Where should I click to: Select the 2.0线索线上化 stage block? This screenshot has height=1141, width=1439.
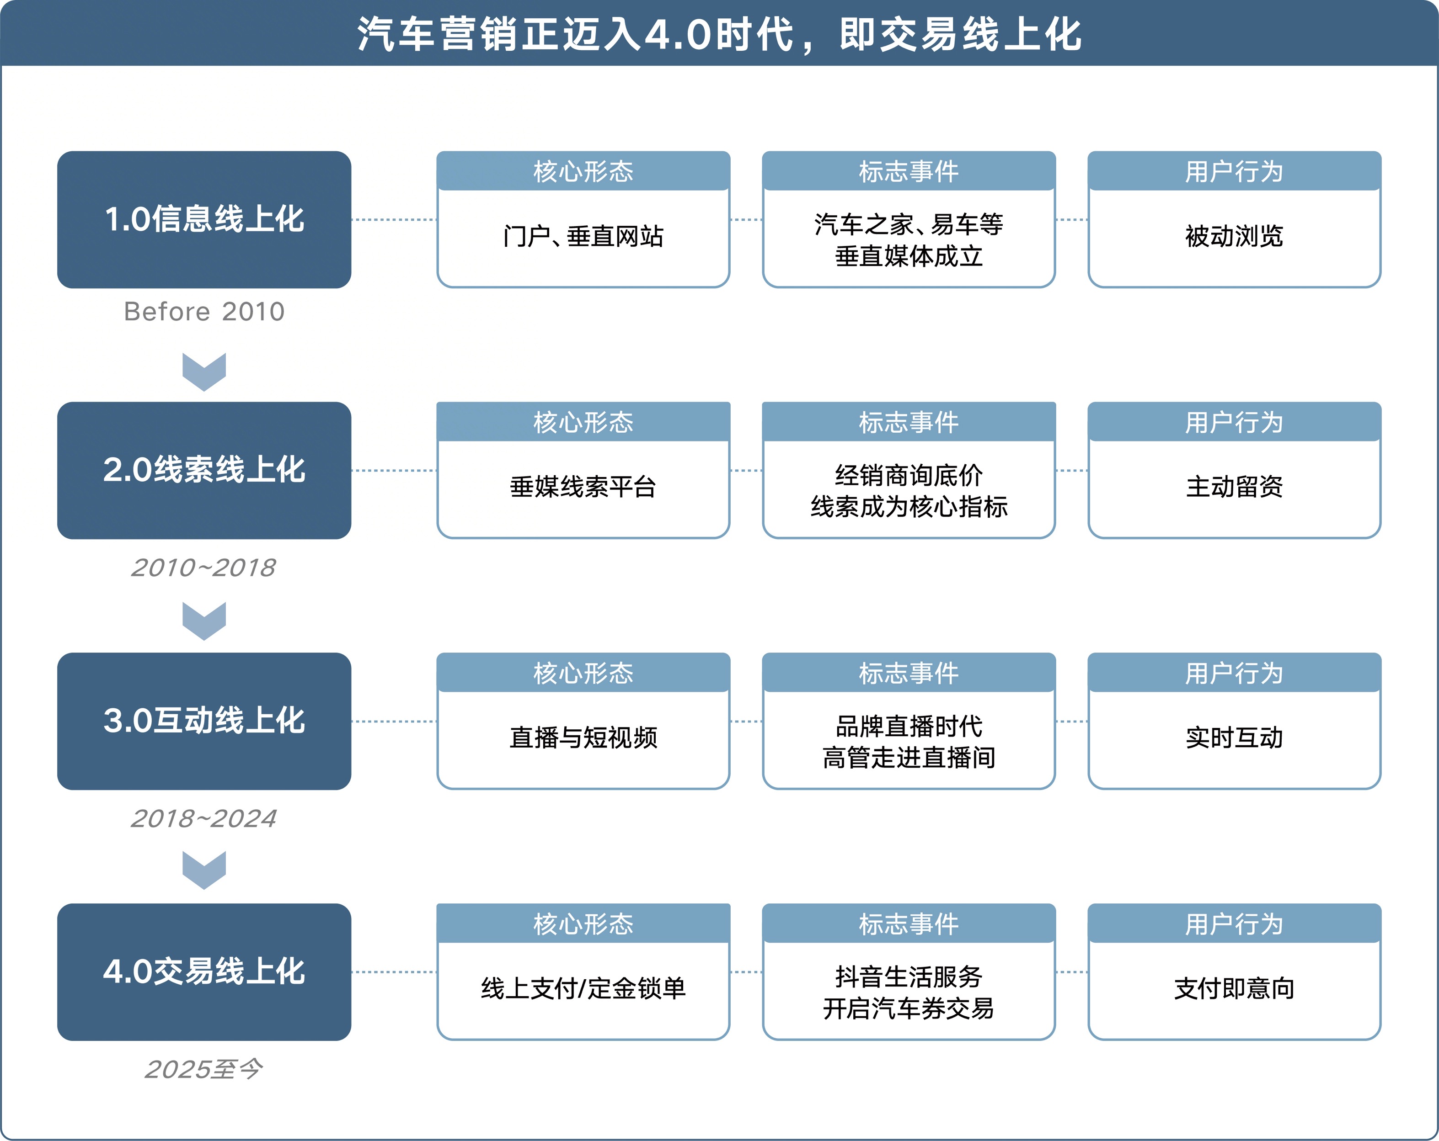[204, 470]
